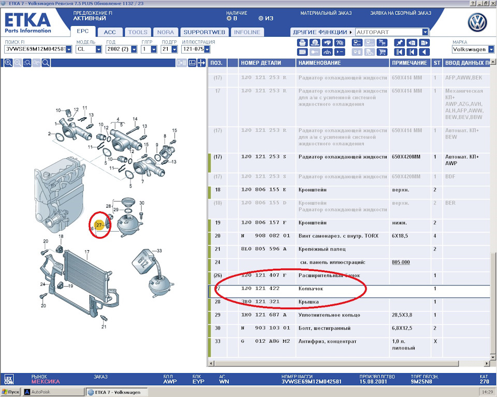Open the NORA tab
This screenshot has height=397, width=497.
166,32
